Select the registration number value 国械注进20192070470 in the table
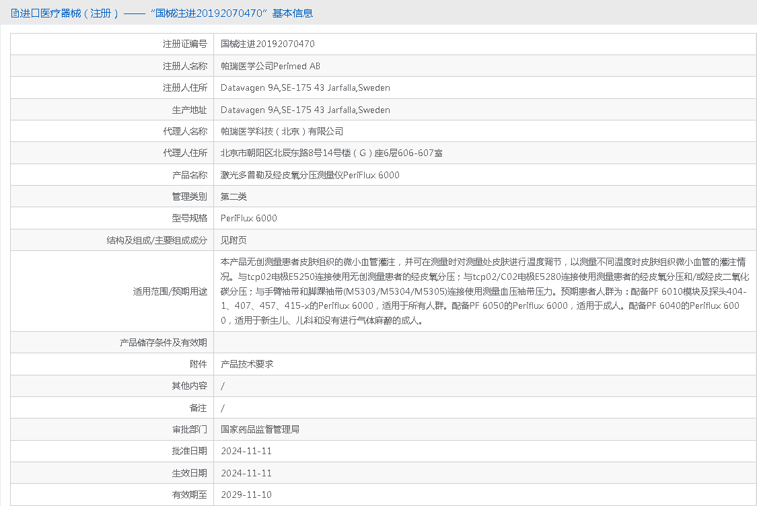Screen dimensions: 757x506 pos(267,44)
